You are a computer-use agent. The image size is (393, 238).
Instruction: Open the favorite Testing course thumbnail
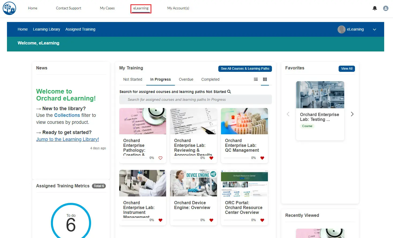point(320,95)
